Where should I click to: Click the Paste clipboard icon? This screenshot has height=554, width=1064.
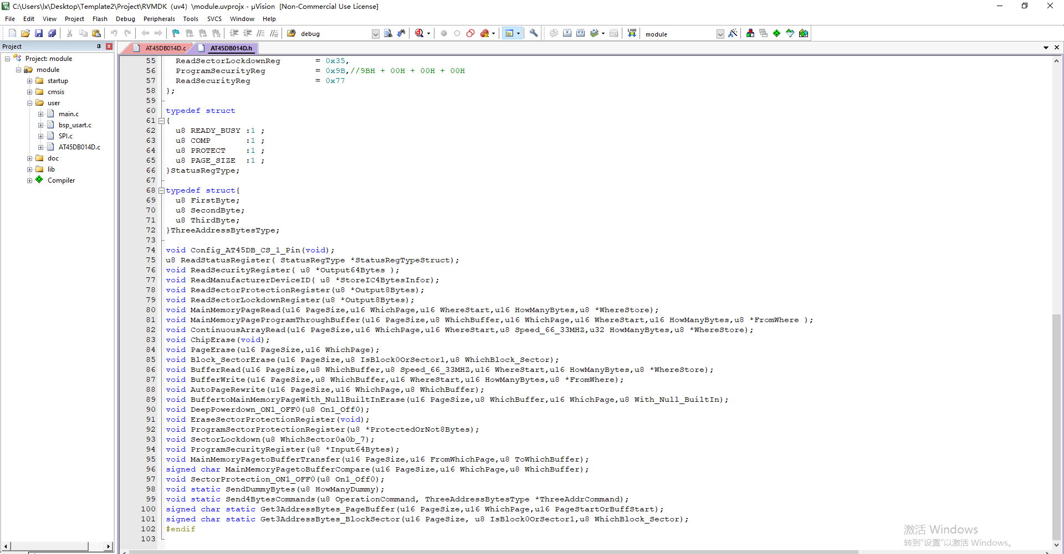(x=96, y=34)
